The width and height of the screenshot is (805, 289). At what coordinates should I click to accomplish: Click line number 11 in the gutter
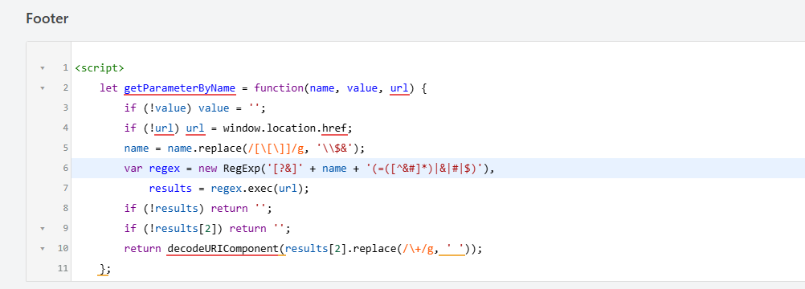[x=63, y=268]
